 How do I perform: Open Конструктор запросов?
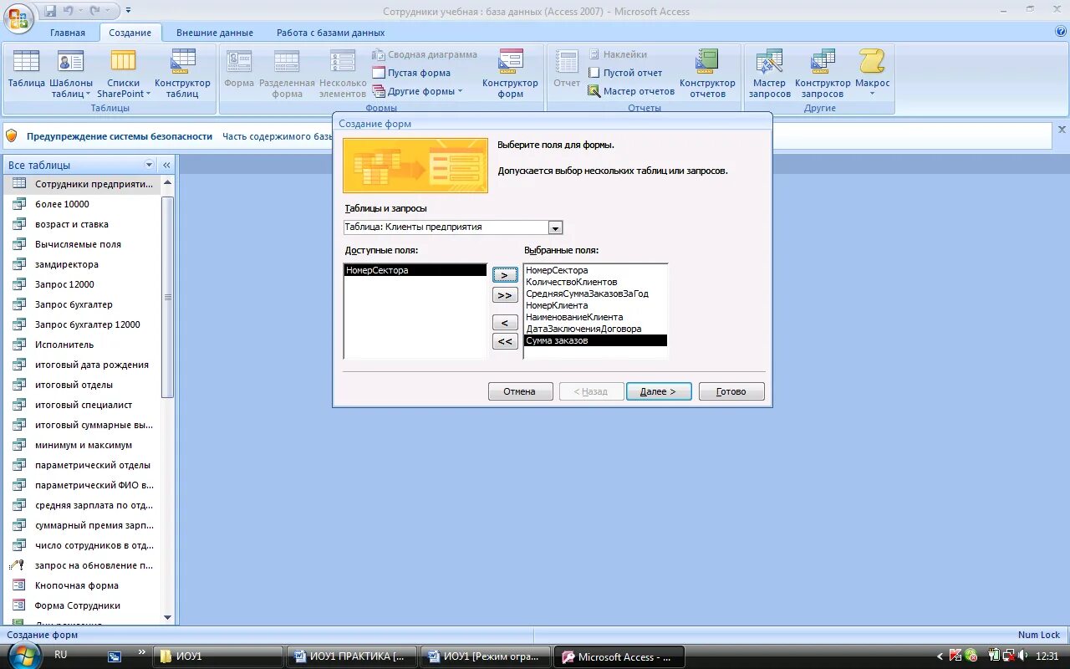823,74
